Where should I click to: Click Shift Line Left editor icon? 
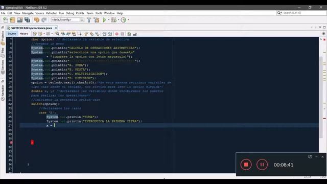(x=104, y=34)
